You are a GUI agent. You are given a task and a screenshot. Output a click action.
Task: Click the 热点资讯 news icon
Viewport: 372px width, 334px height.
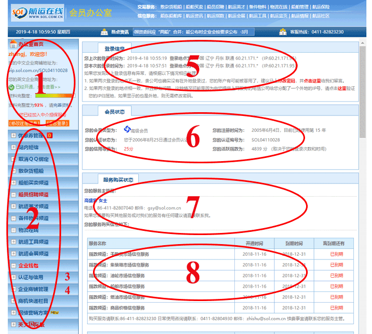104,32
